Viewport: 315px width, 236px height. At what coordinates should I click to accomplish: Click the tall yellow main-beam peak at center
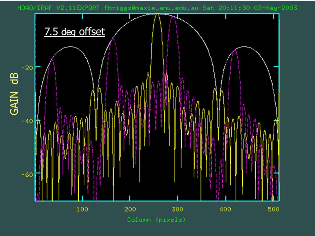[x=157, y=15]
